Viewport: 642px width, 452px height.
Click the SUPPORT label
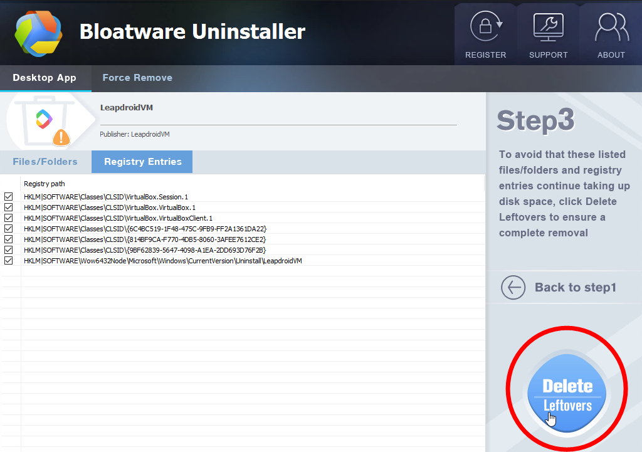point(548,55)
